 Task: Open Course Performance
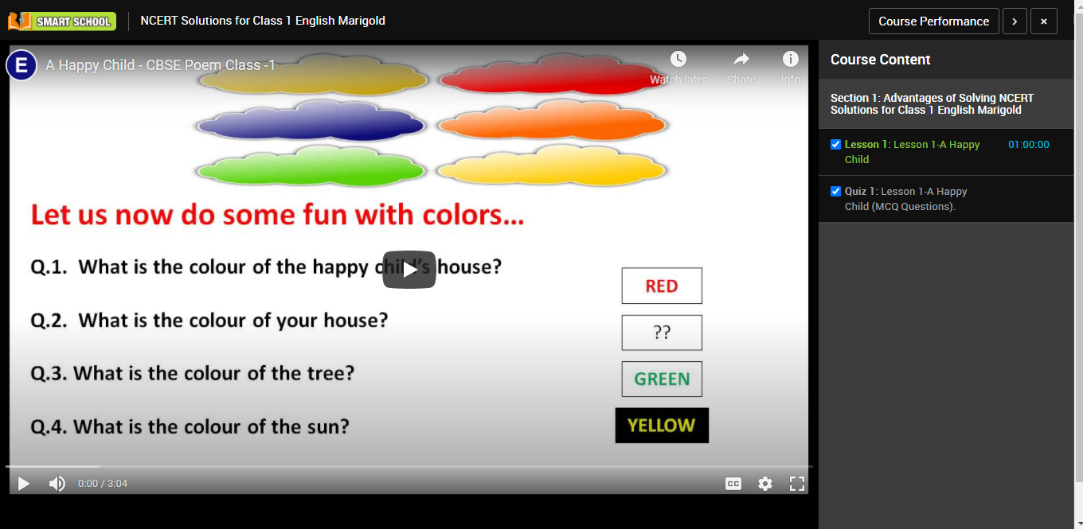point(933,21)
